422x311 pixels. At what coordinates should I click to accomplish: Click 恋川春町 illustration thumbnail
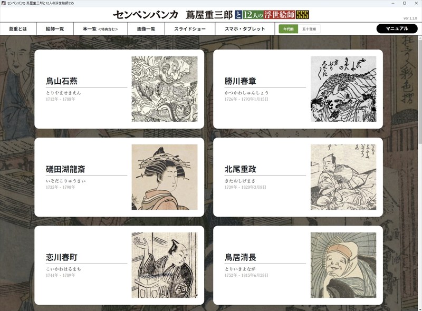pos(164,265)
